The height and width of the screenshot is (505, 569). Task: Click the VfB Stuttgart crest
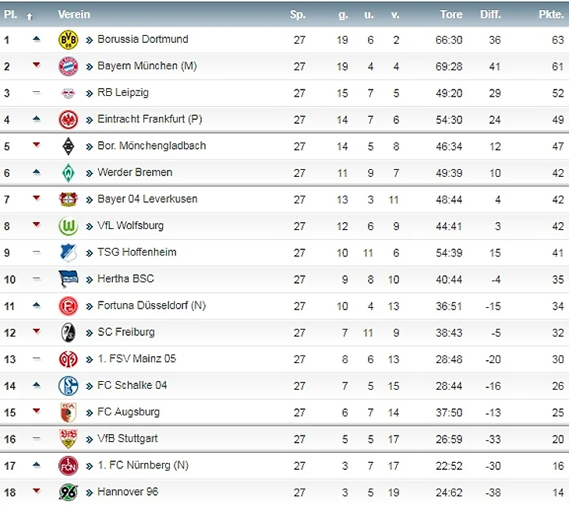pyautogui.click(x=69, y=439)
